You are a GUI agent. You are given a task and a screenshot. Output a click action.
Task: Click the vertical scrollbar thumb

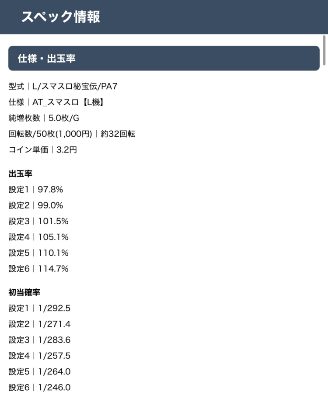(324, 51)
